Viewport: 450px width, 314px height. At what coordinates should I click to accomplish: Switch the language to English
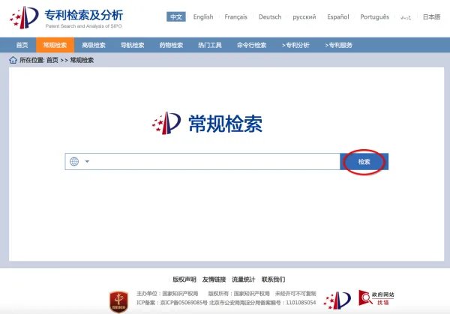pyautogui.click(x=203, y=17)
